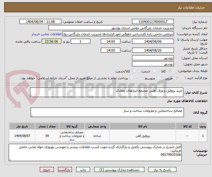Screen dimensions: 212x177
Task: Click the announcement date field 1404/08/04 - 11:08
Action: tap(40, 21)
